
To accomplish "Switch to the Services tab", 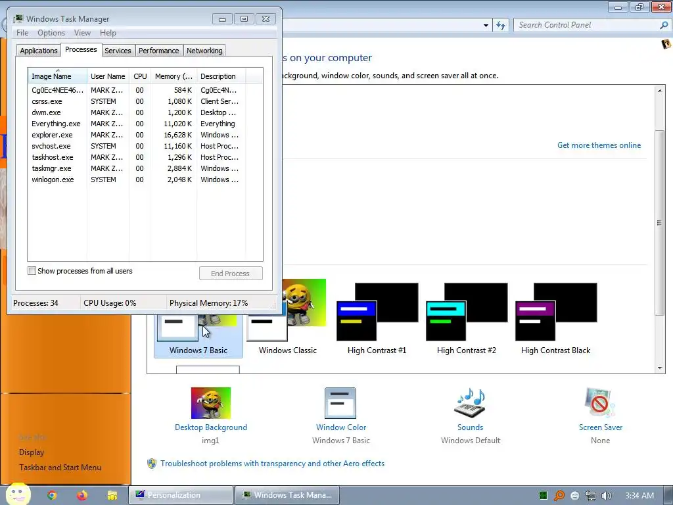I will point(118,51).
